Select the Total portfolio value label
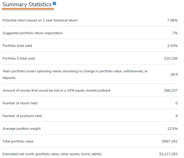This screenshot has width=184, height=158. click(18, 141)
